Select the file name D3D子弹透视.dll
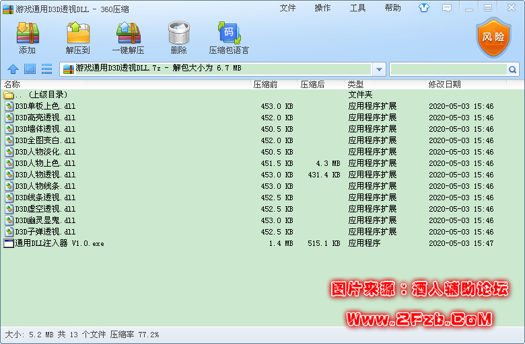Screen dimensions: 525x344 45,232
